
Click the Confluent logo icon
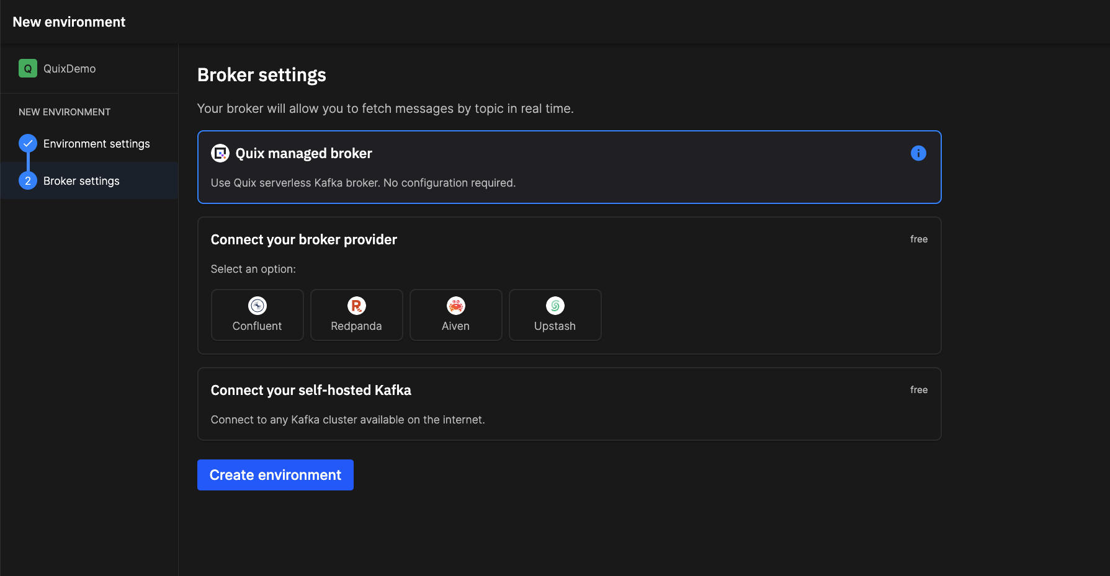tap(257, 306)
